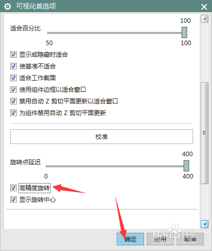Click the 旋转点延迟 slider handle
Screen dimensions: 212x251
click(x=186, y=166)
